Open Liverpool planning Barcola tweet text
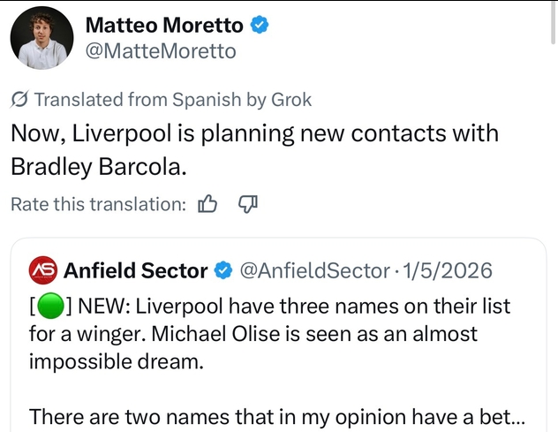Viewport: 558px width, 432px height. pyautogui.click(x=254, y=149)
